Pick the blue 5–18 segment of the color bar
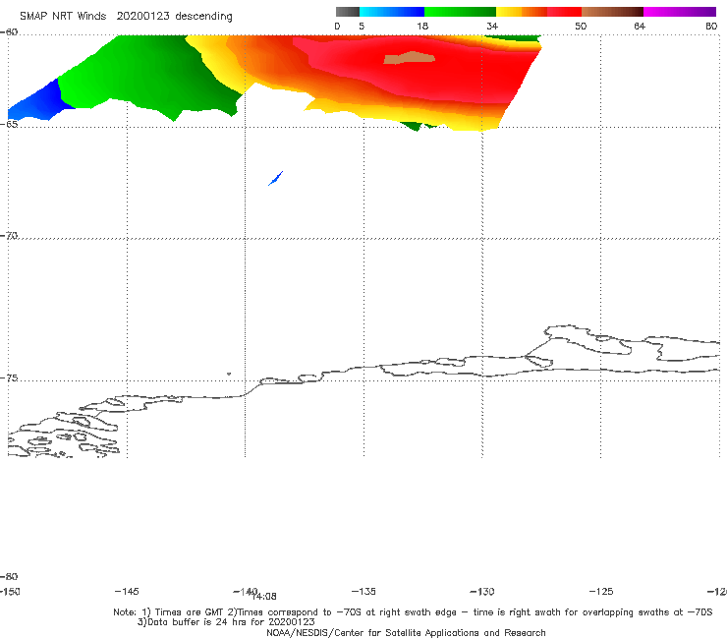 click(x=392, y=12)
